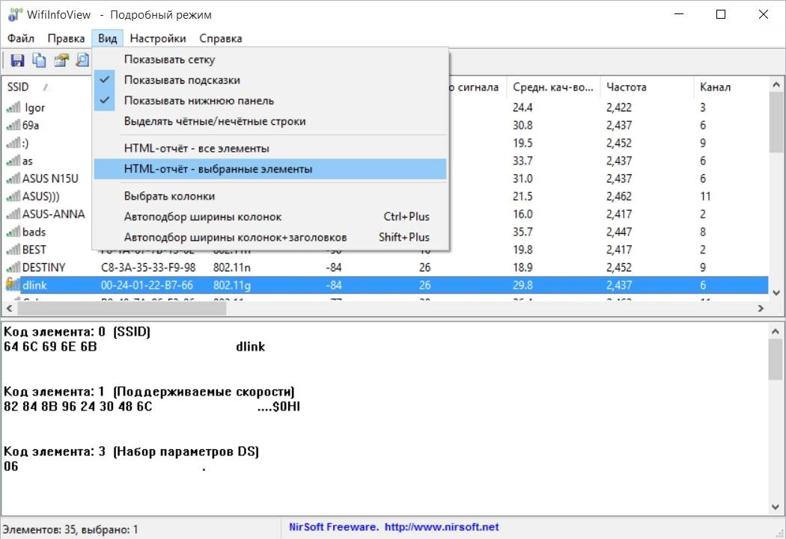The image size is (786, 539).
Task: Click Набор параметров DS element line
Action: click(x=131, y=452)
